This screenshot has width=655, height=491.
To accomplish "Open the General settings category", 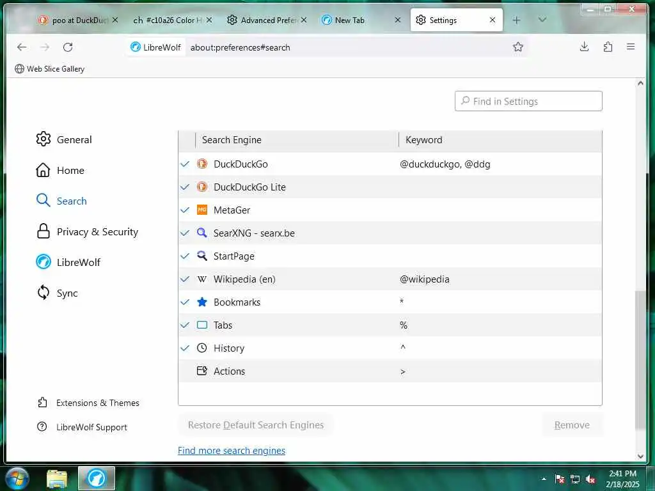I will pos(64,139).
